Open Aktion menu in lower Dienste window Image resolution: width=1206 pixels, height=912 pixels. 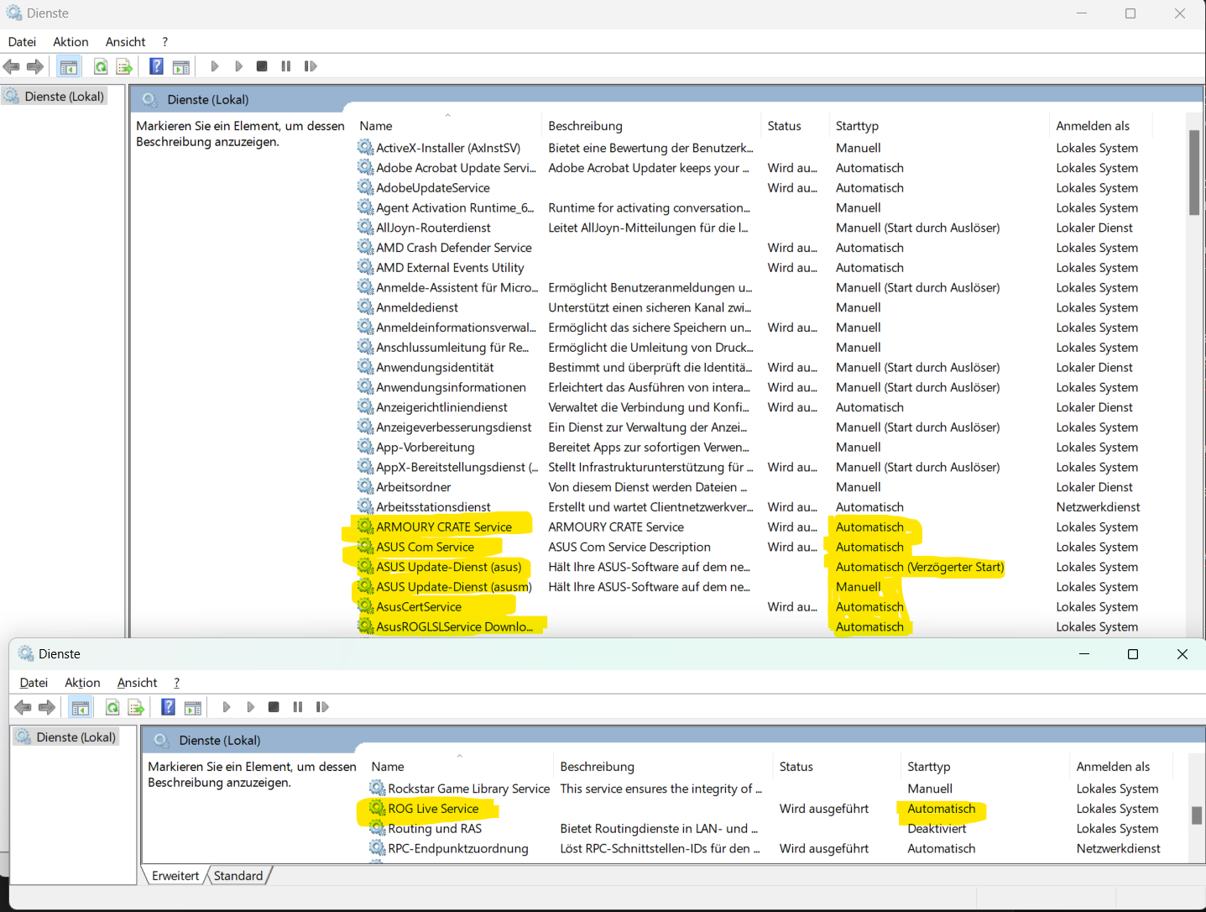(82, 683)
